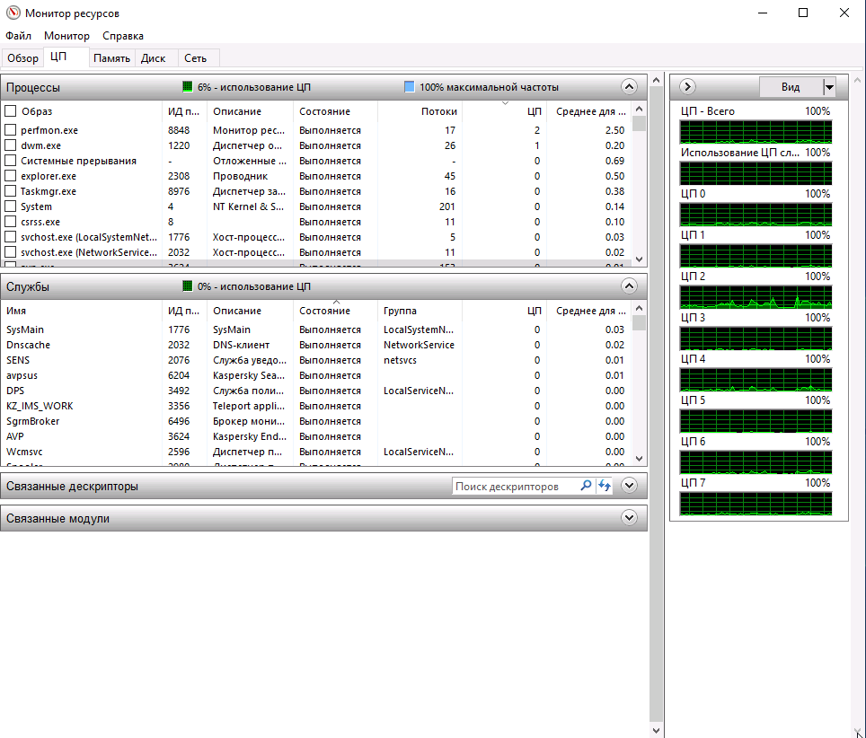Select the Системные прерывания process row

(x=317, y=162)
